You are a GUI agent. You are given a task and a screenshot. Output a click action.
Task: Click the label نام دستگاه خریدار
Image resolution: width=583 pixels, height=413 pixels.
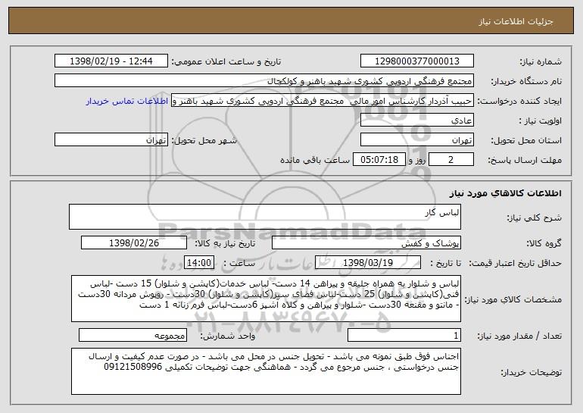[x=526, y=81]
